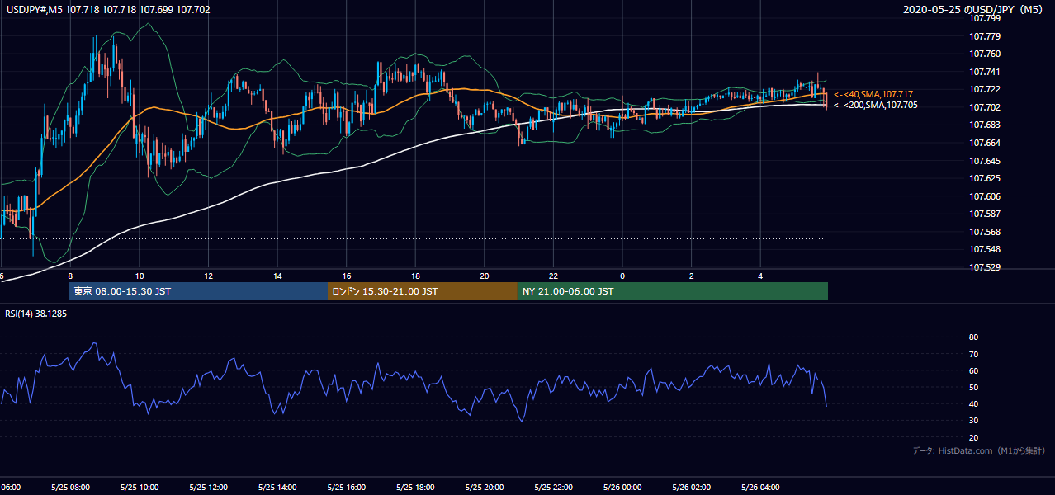Click hour label 14 under the price chart
The height and width of the screenshot is (495, 1055).
(x=277, y=276)
